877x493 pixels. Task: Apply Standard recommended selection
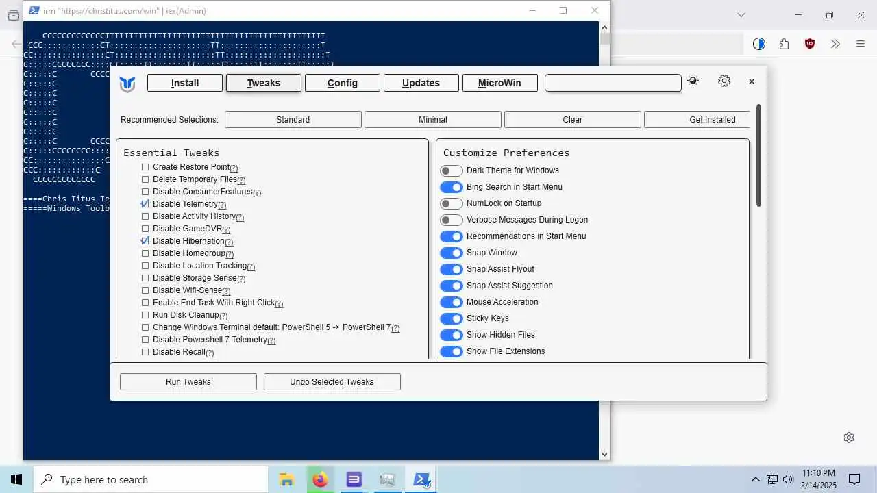(x=293, y=120)
